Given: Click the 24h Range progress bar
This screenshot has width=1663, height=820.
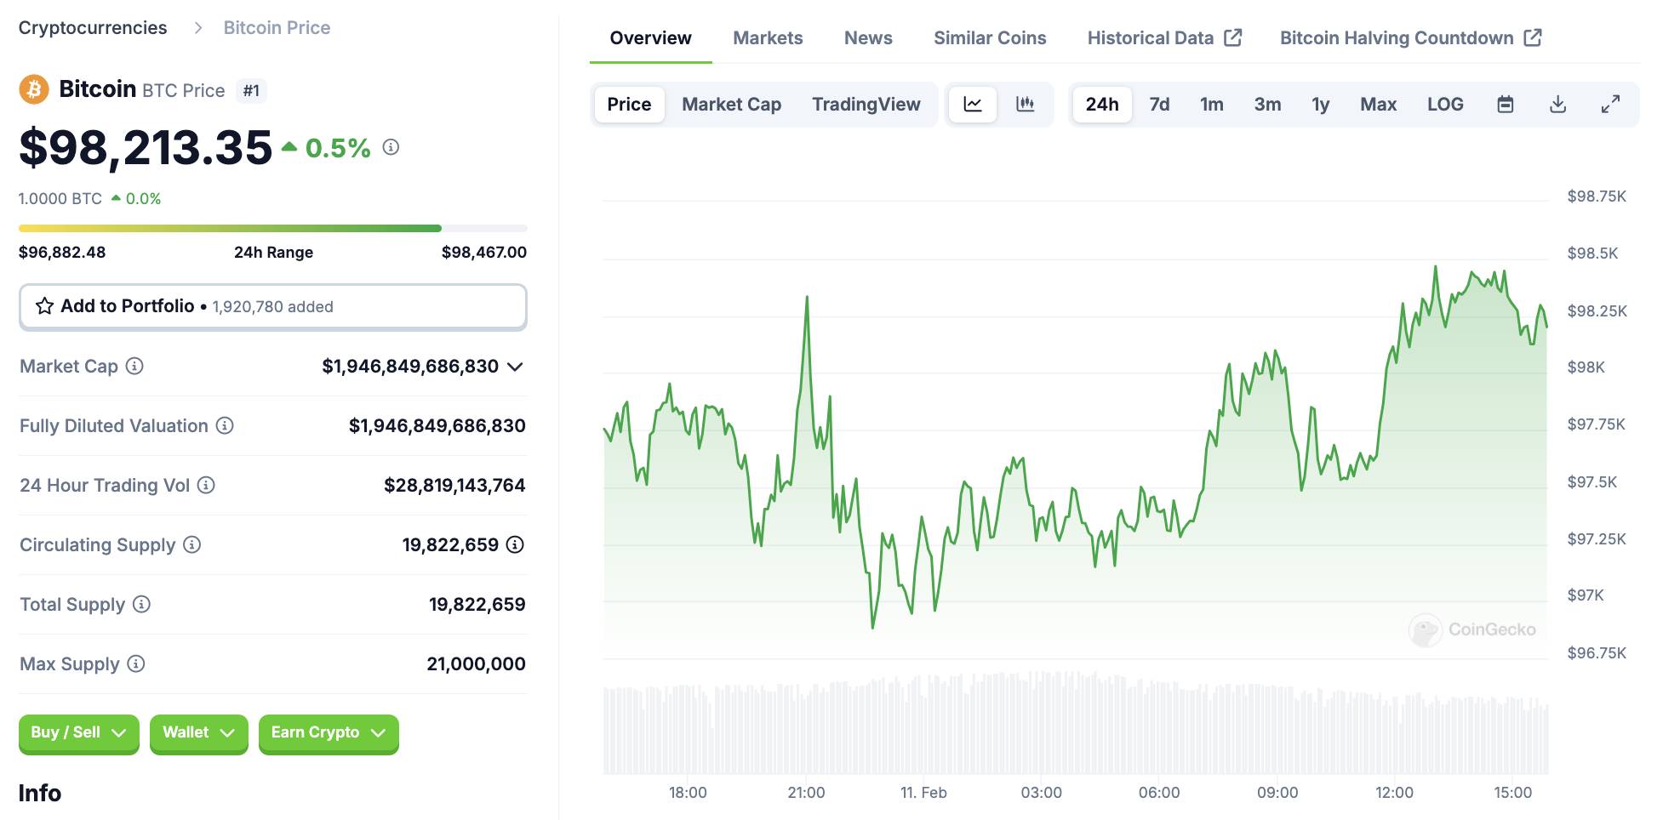Looking at the screenshot, I should 273,228.
